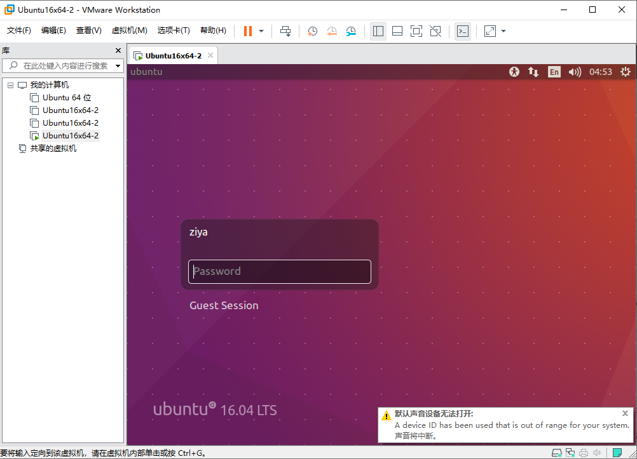Collapse the 我的计算机 tree node

[11, 85]
